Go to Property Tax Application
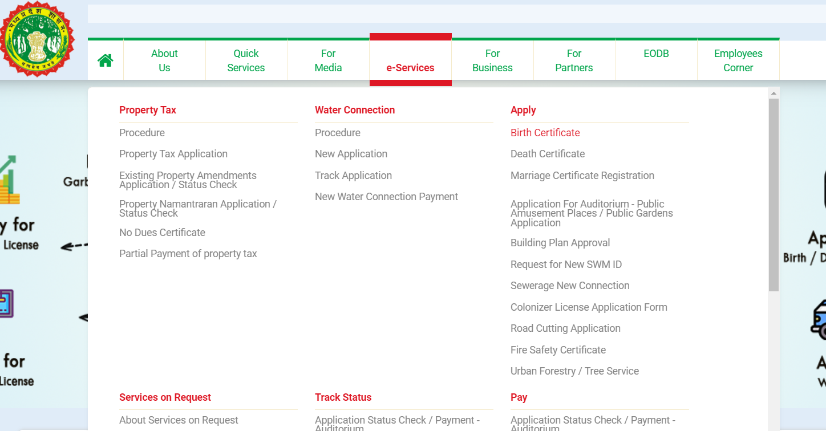The height and width of the screenshot is (431, 826). 173,154
